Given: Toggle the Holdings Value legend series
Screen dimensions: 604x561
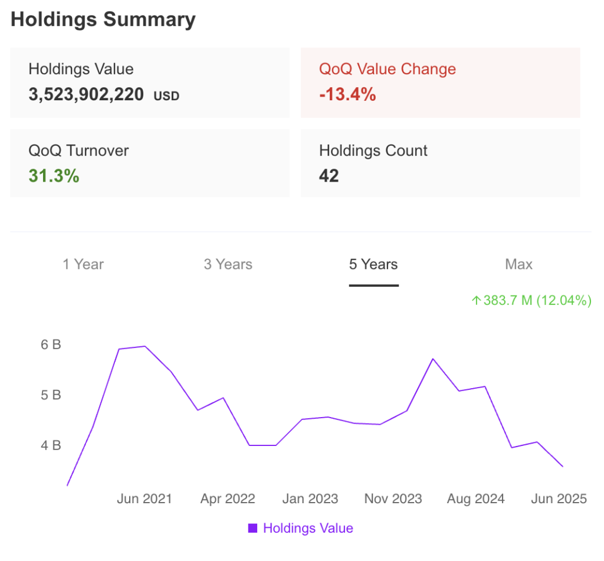Looking at the screenshot, I should pyautogui.click(x=308, y=528).
